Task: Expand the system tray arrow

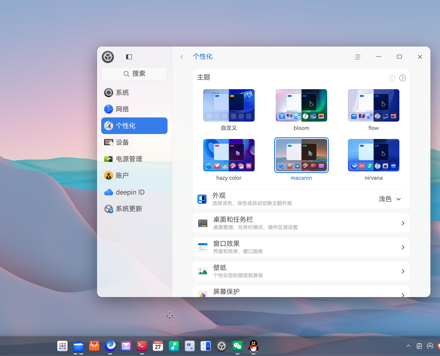Action: (408, 346)
